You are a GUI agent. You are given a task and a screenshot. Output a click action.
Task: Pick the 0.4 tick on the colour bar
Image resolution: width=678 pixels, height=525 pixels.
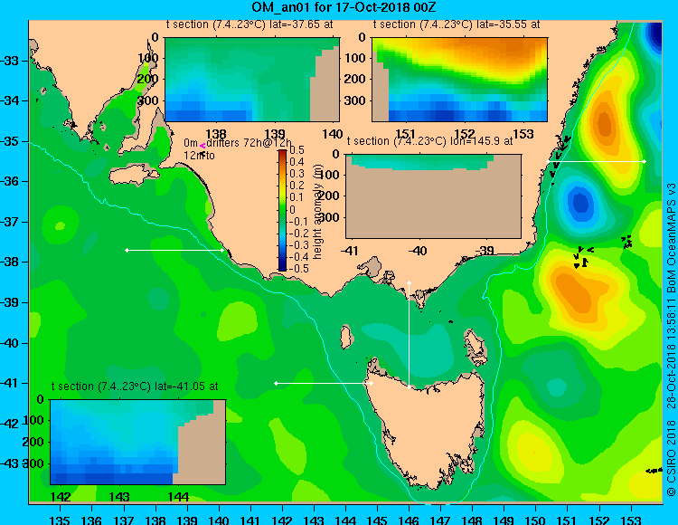297,162
